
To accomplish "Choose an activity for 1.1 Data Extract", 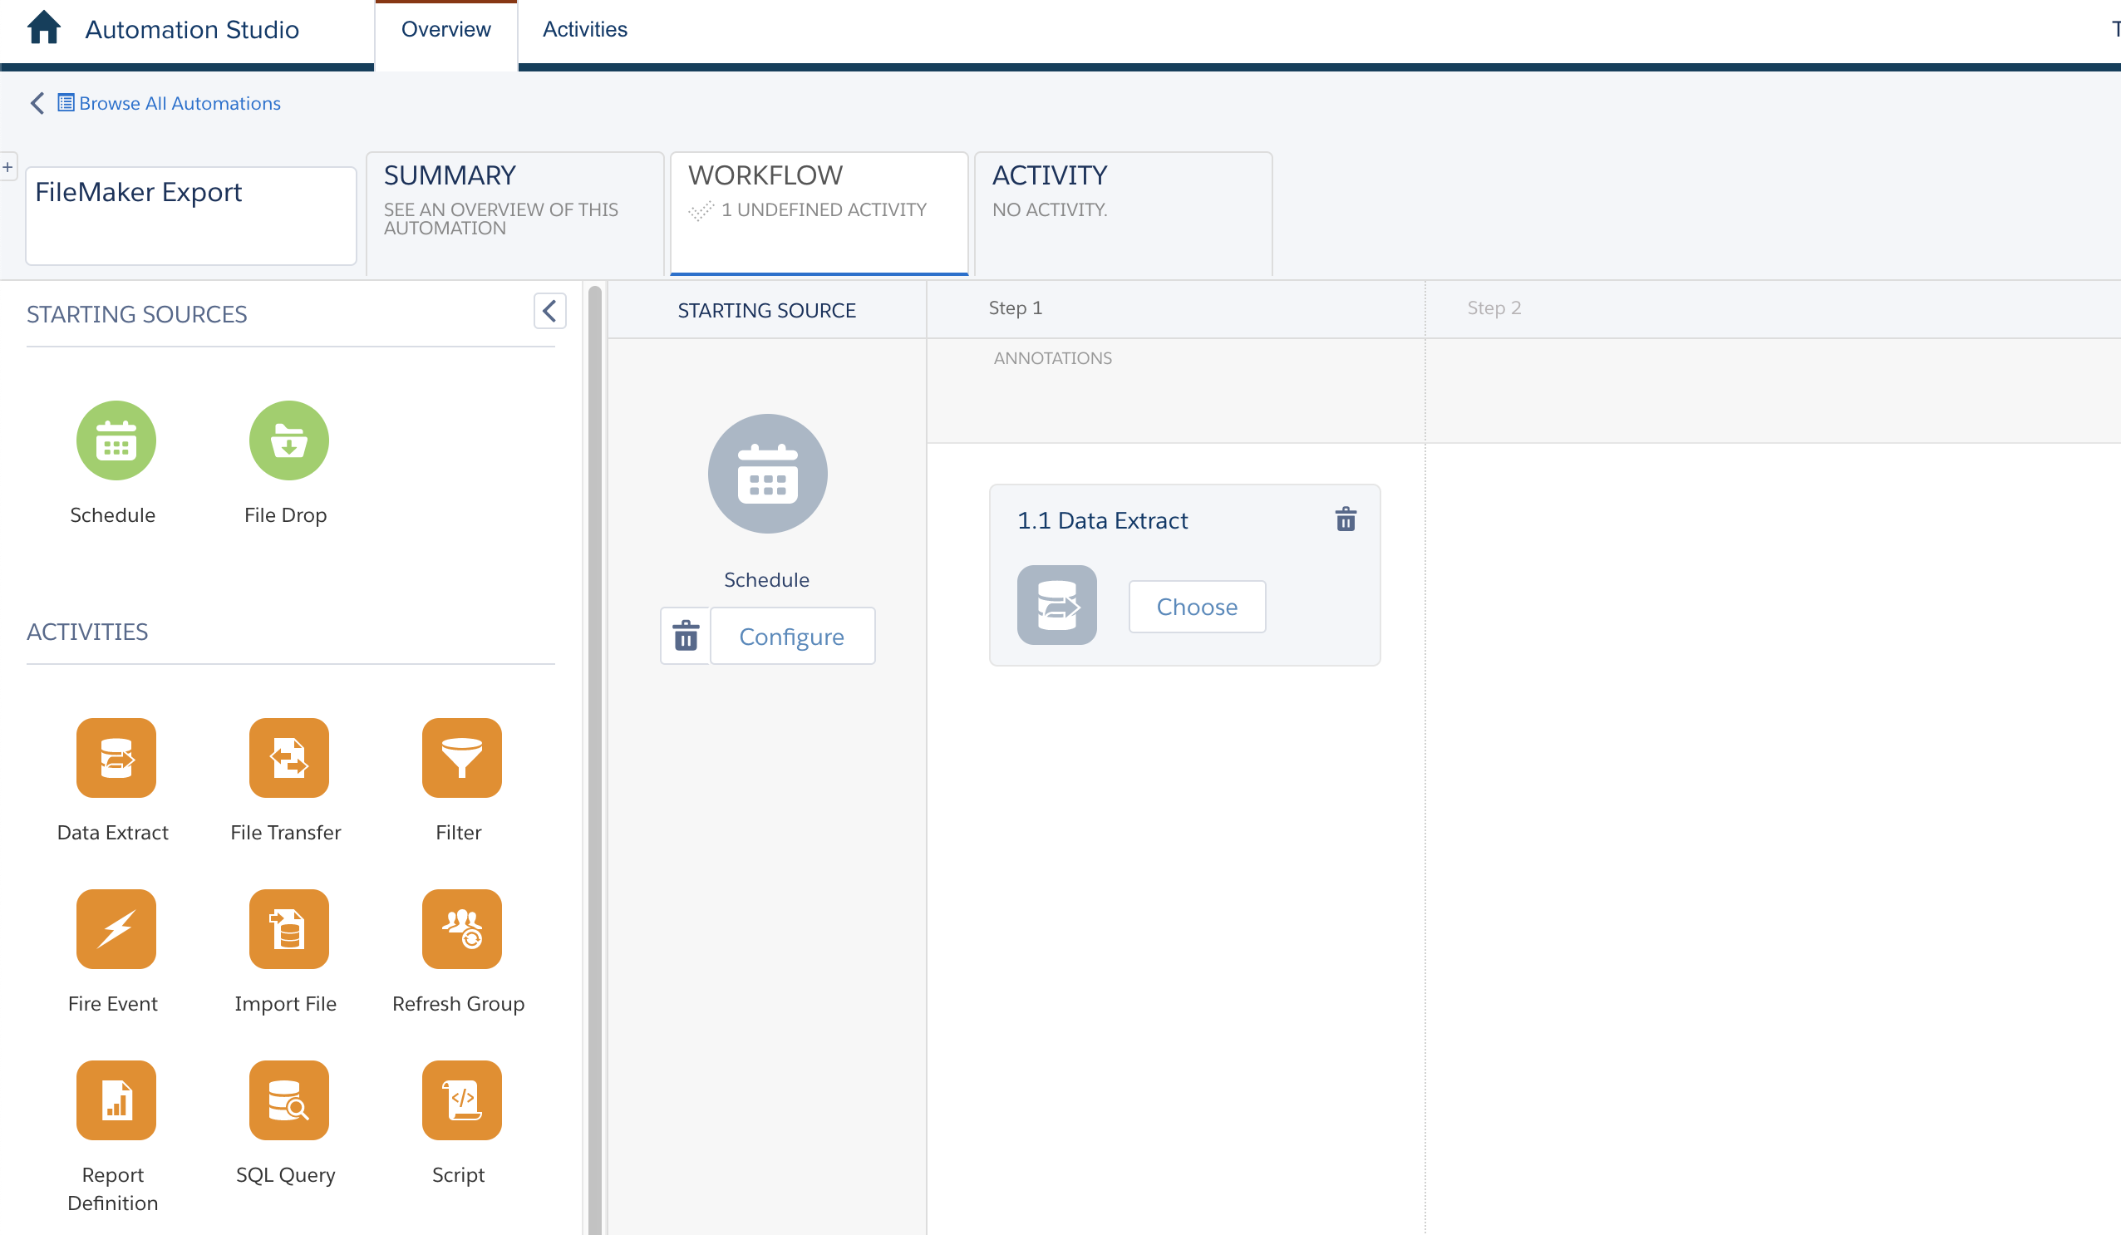I will 1197,604.
